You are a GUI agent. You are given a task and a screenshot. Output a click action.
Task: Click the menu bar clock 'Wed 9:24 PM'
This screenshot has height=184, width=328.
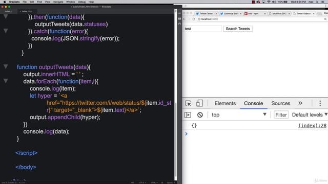298,2
